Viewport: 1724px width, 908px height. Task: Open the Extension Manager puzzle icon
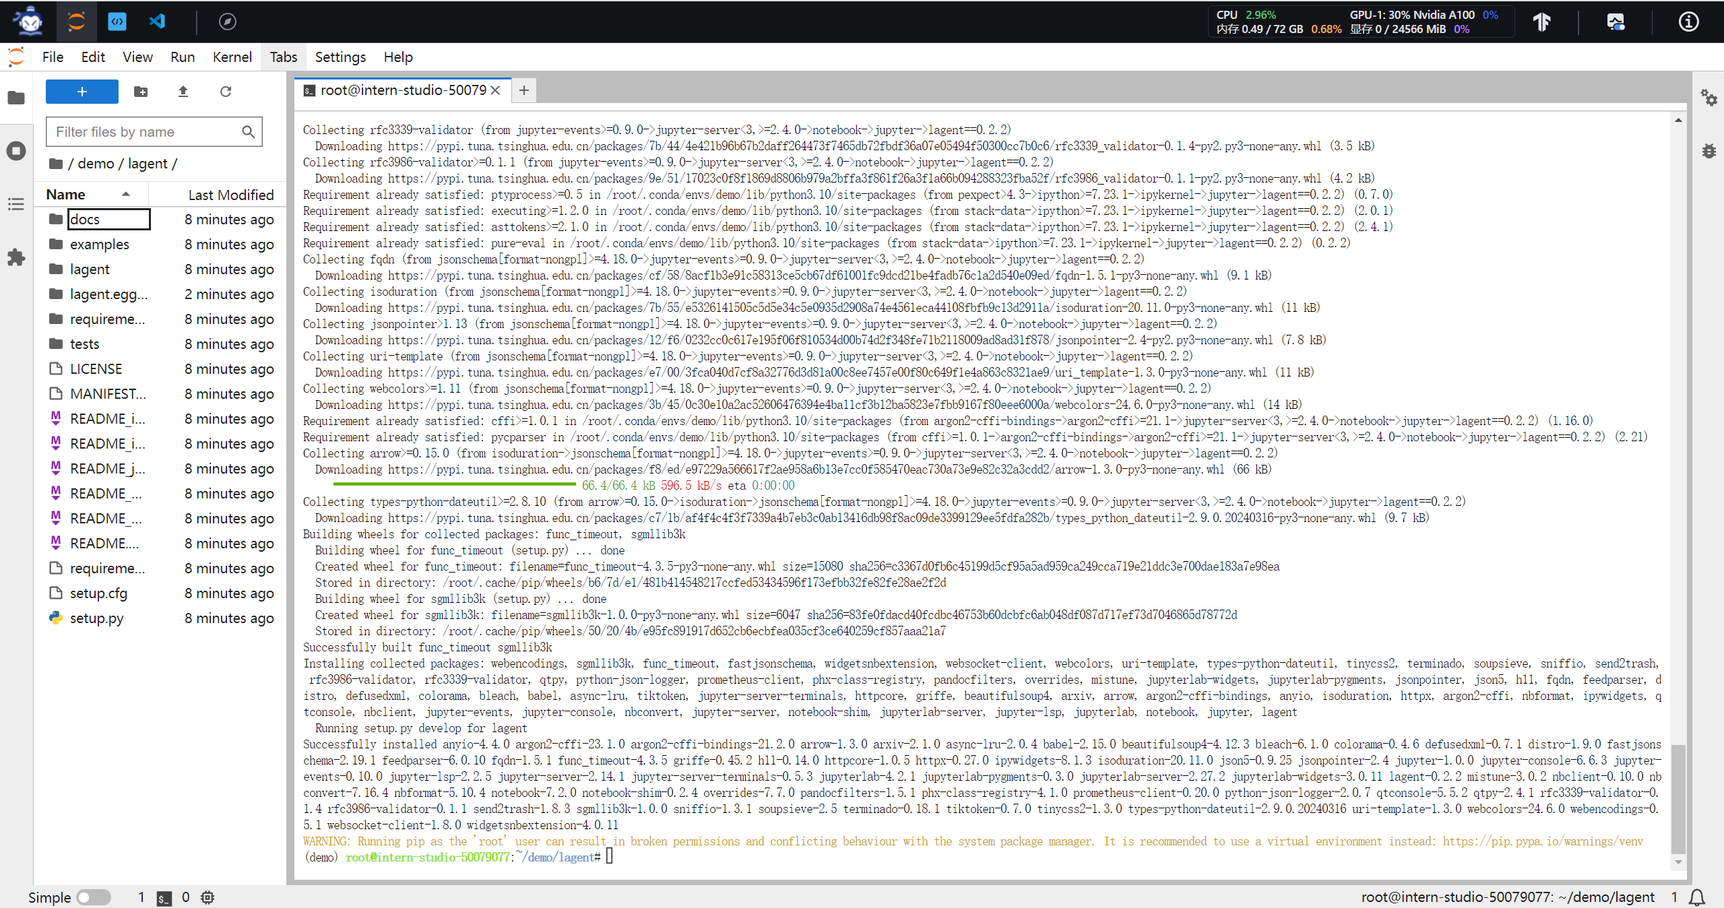pos(16,257)
